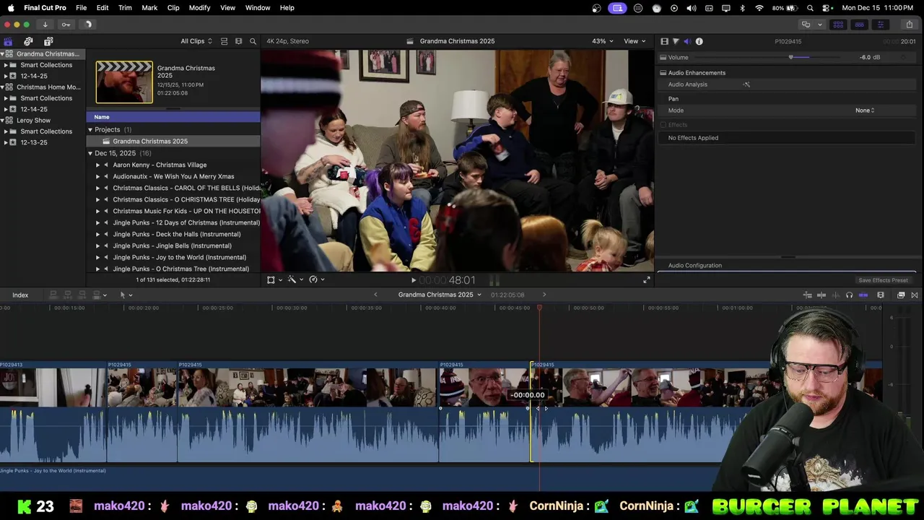Viewport: 924px width, 520px height.
Task: Open browser clip appearance filmstrip options
Action: (x=238, y=41)
